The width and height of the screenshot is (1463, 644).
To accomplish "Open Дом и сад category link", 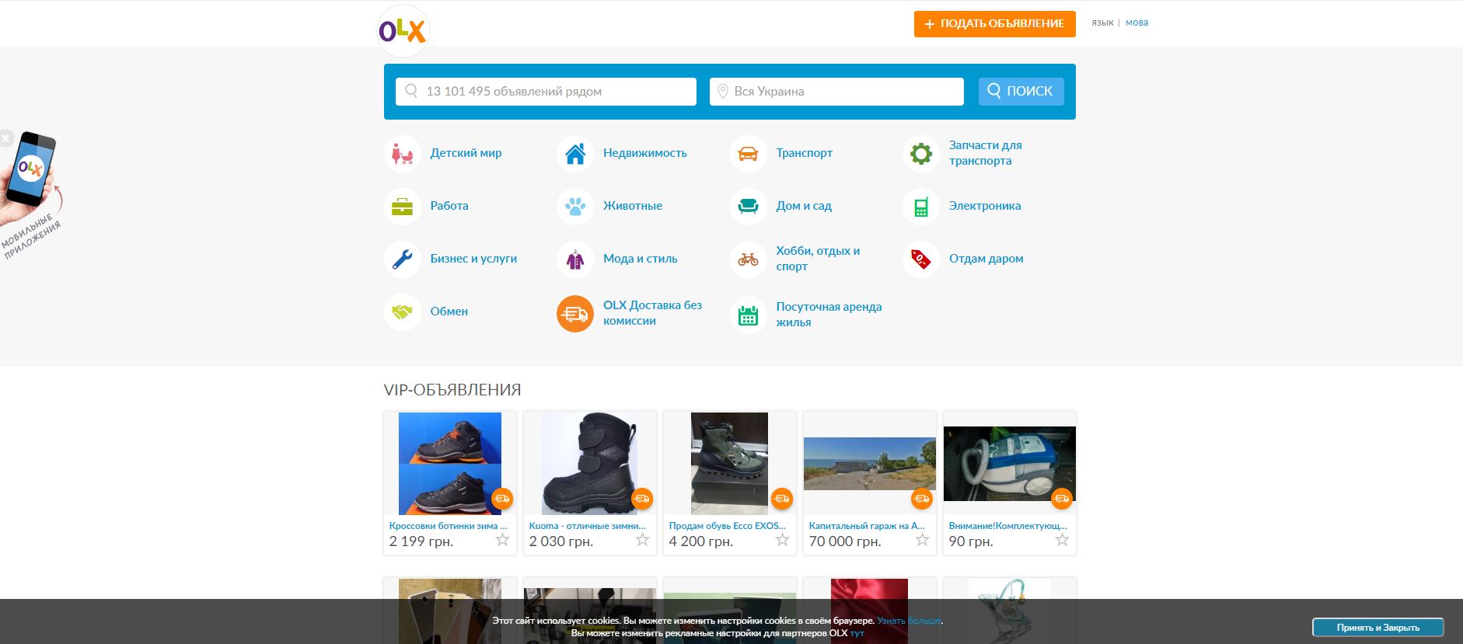I will [x=804, y=206].
